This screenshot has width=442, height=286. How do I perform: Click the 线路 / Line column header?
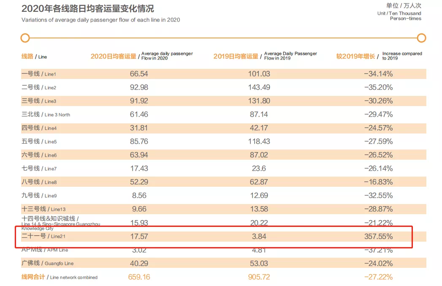[34, 57]
